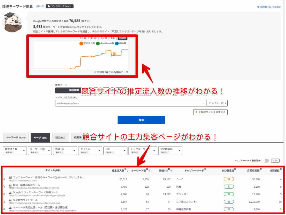Click the magnifier icon beside ラッコキーワード row

point(4,179)
